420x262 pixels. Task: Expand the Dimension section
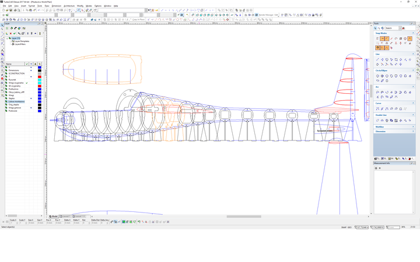click(413, 131)
